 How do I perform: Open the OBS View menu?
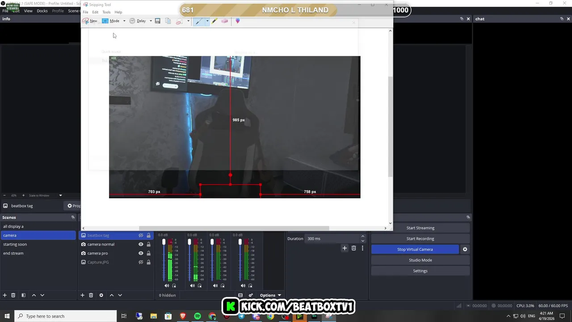28,11
